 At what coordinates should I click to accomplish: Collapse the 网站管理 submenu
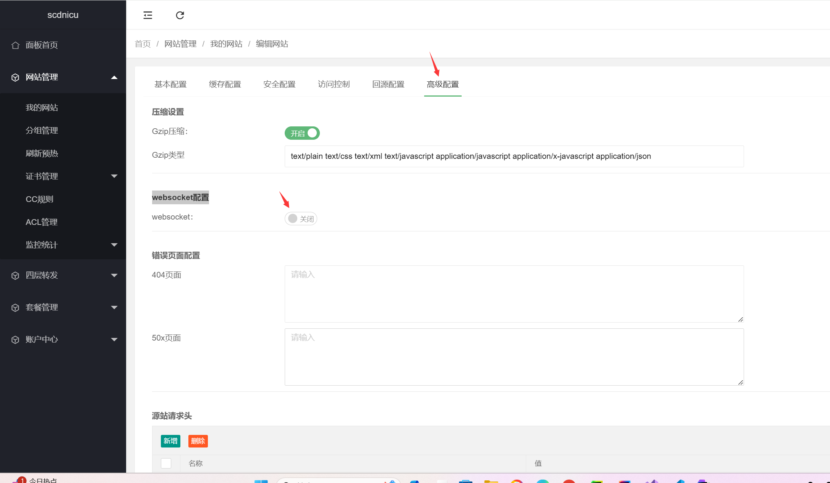tap(114, 77)
